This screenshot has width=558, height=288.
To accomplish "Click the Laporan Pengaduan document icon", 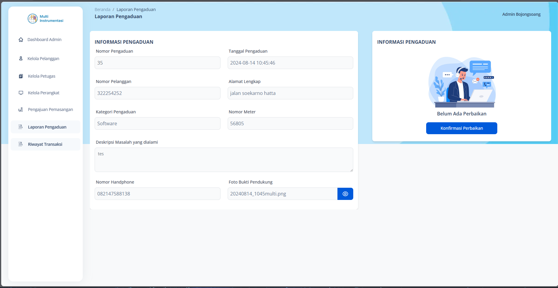I will (x=21, y=127).
